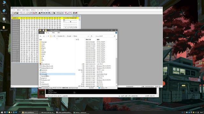Screen dimensions: 204x114
Task: Click the Undo arrow in Stirling toolbar
Action: pos(20,13)
